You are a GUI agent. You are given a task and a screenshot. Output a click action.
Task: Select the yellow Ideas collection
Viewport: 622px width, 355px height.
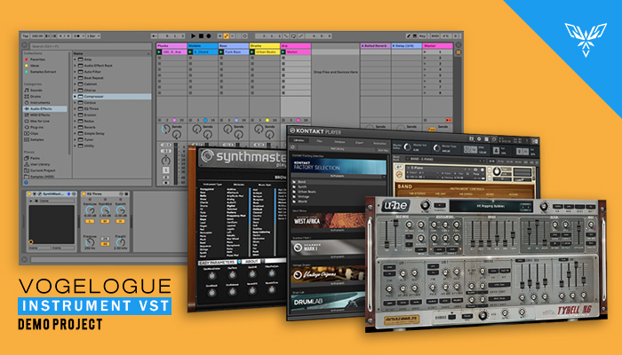coord(33,66)
